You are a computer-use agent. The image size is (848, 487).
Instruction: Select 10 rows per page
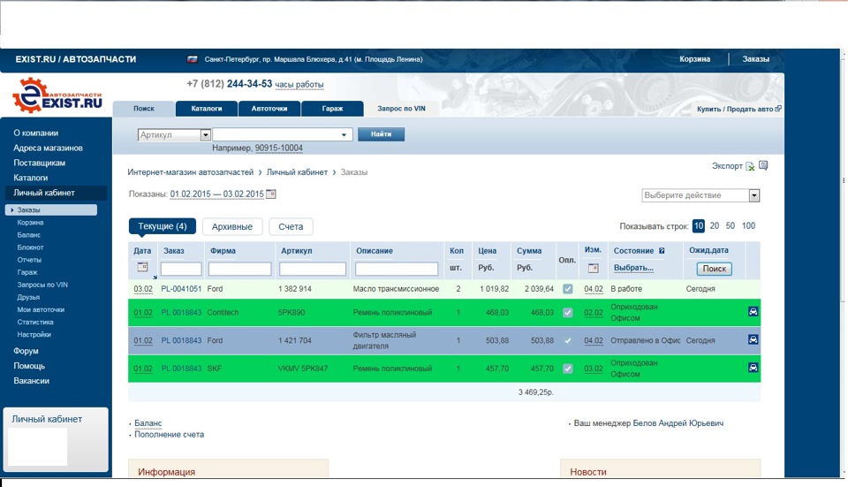point(698,225)
